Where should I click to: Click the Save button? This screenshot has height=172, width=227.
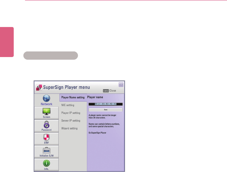(105, 110)
